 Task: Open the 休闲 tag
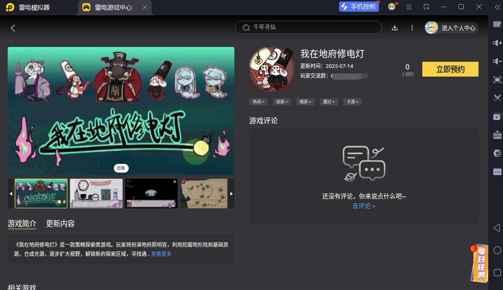tap(258, 102)
